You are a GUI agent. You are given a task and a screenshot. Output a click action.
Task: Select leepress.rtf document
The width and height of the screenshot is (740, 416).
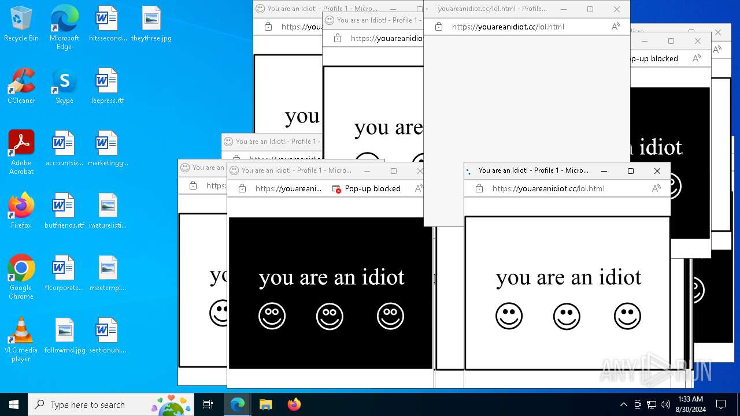point(108,86)
